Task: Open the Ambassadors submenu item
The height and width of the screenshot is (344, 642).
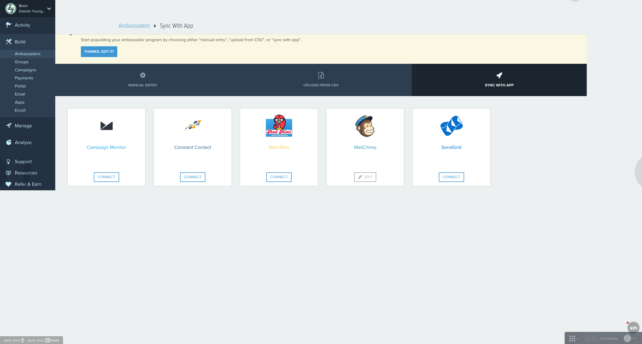Action: pos(27,54)
